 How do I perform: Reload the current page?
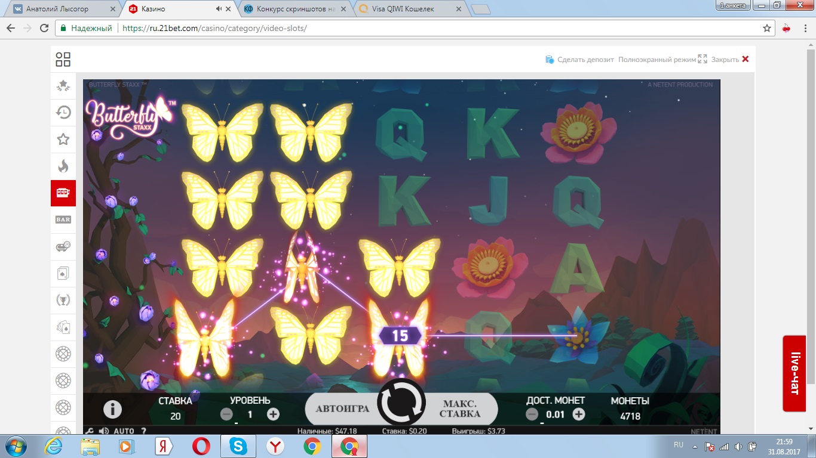click(x=44, y=28)
